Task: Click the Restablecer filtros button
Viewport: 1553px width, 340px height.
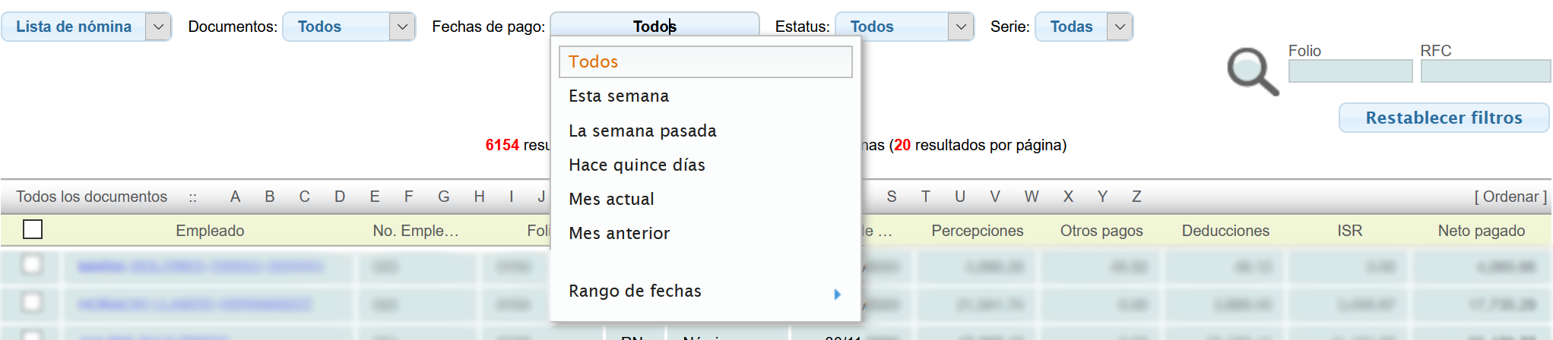Action: (1443, 118)
